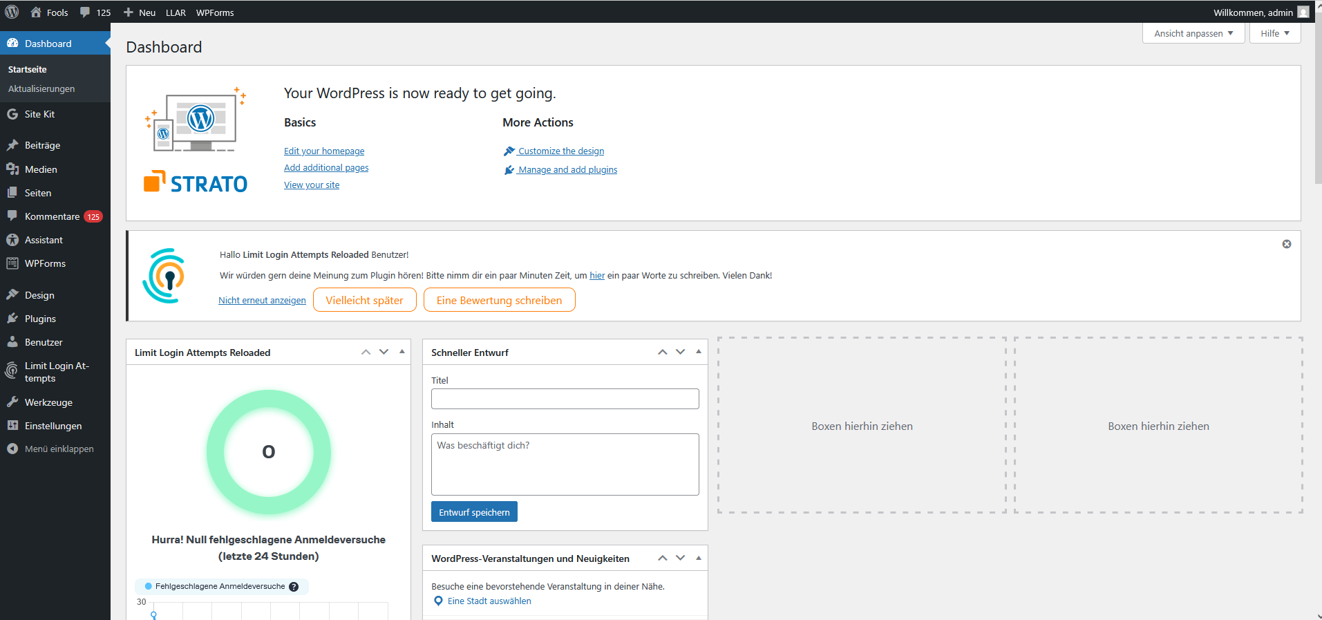Image resolution: width=1322 pixels, height=620 pixels.
Task: Click the WPForms form icon in sidebar
Action: (12, 263)
